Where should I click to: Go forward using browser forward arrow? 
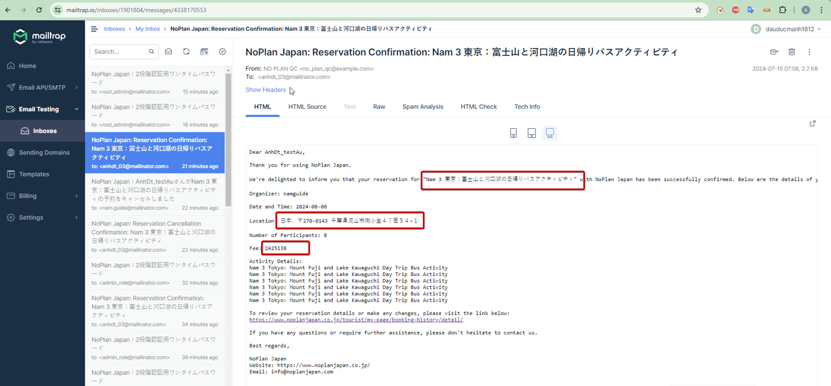point(23,10)
